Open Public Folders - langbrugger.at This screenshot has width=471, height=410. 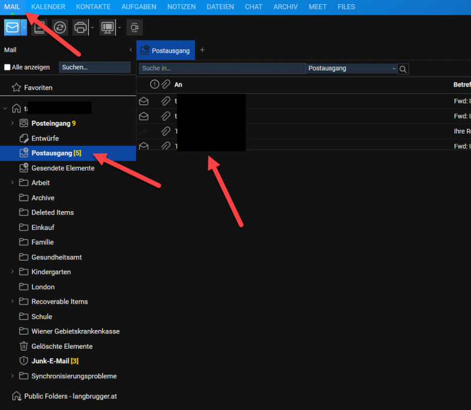pos(70,396)
